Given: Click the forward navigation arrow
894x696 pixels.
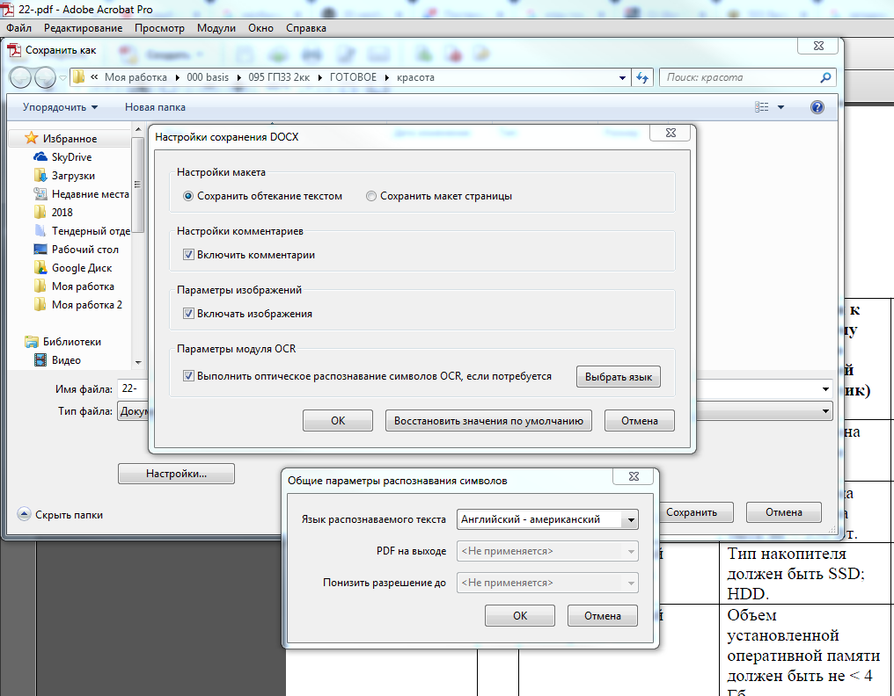Looking at the screenshot, I should click(x=45, y=77).
